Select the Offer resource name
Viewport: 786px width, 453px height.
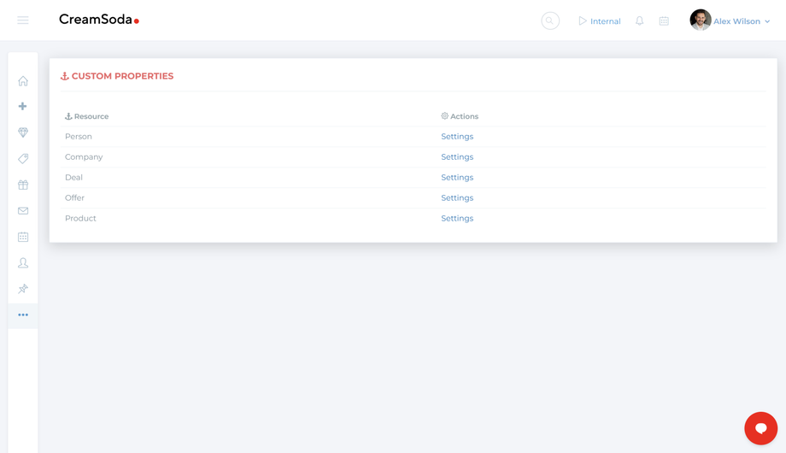74,198
